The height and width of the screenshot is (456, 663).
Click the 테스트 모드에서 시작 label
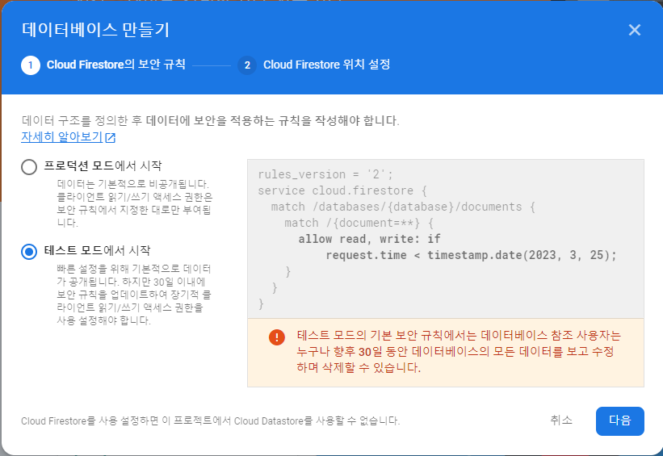pos(97,250)
